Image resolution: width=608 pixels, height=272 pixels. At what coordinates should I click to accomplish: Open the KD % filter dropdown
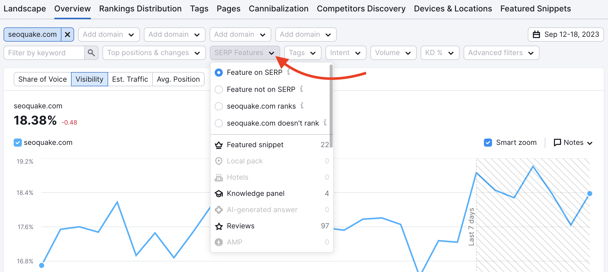[x=440, y=53]
